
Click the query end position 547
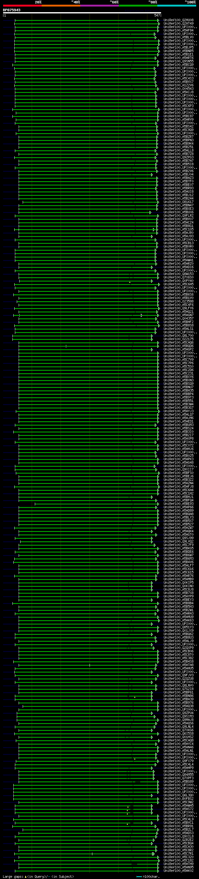tap(157, 15)
